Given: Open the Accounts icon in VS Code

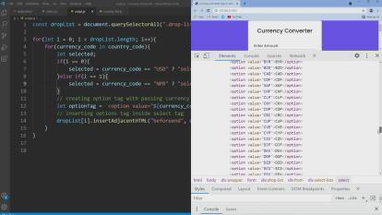Looking at the screenshot, I should (x=4, y=196).
